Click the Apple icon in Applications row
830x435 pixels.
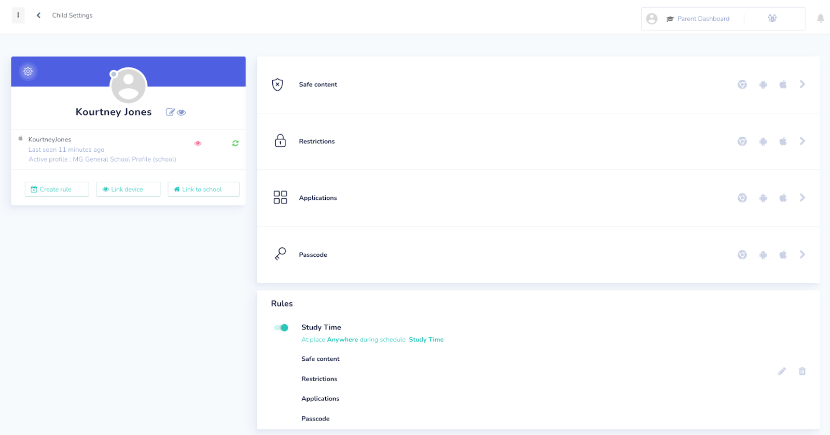pos(783,198)
